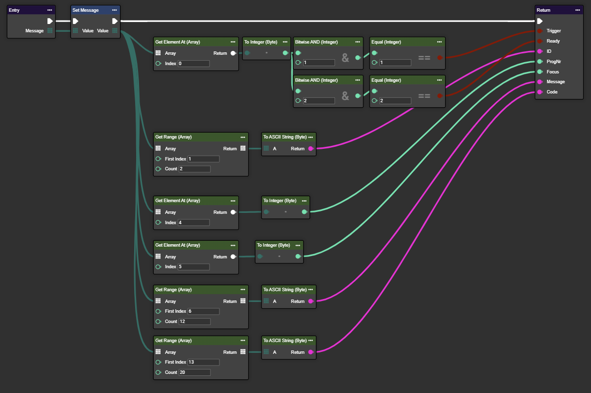Click the Entry node's execution output arrow
The width and height of the screenshot is (591, 393).
tap(50, 21)
